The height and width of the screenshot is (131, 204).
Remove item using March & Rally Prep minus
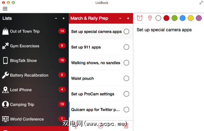[x=120, y=18]
